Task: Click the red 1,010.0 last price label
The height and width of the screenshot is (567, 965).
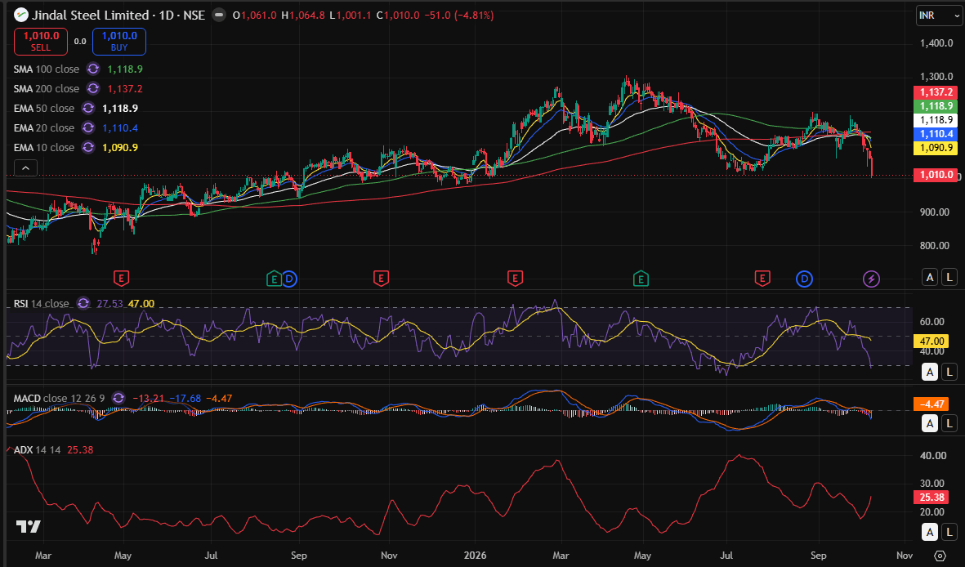Action: (x=936, y=175)
